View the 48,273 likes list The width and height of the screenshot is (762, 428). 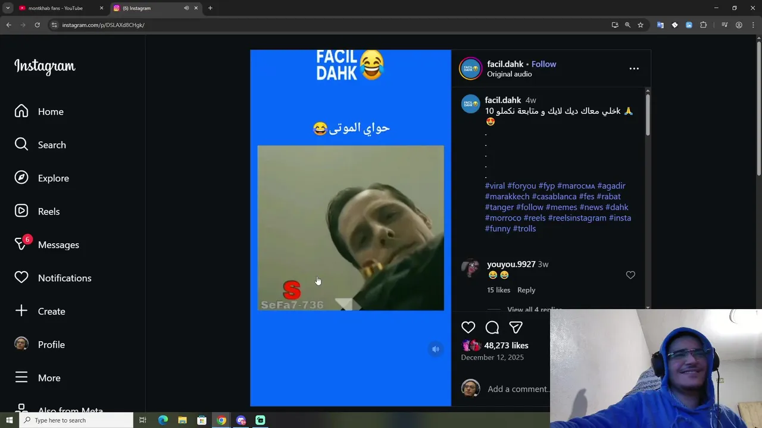tap(506, 345)
